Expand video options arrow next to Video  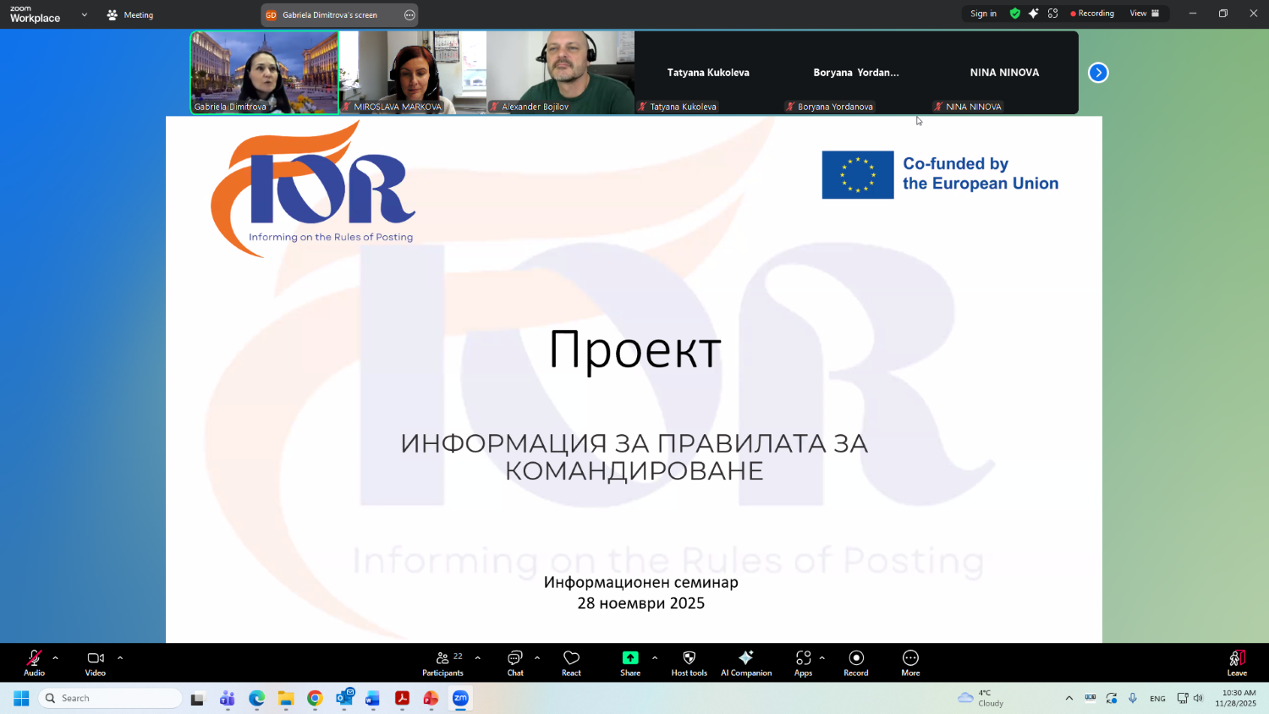[x=120, y=657]
